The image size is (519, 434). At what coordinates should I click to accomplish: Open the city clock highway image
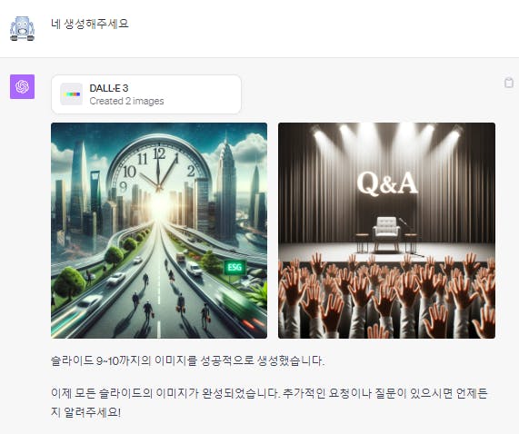point(159,231)
